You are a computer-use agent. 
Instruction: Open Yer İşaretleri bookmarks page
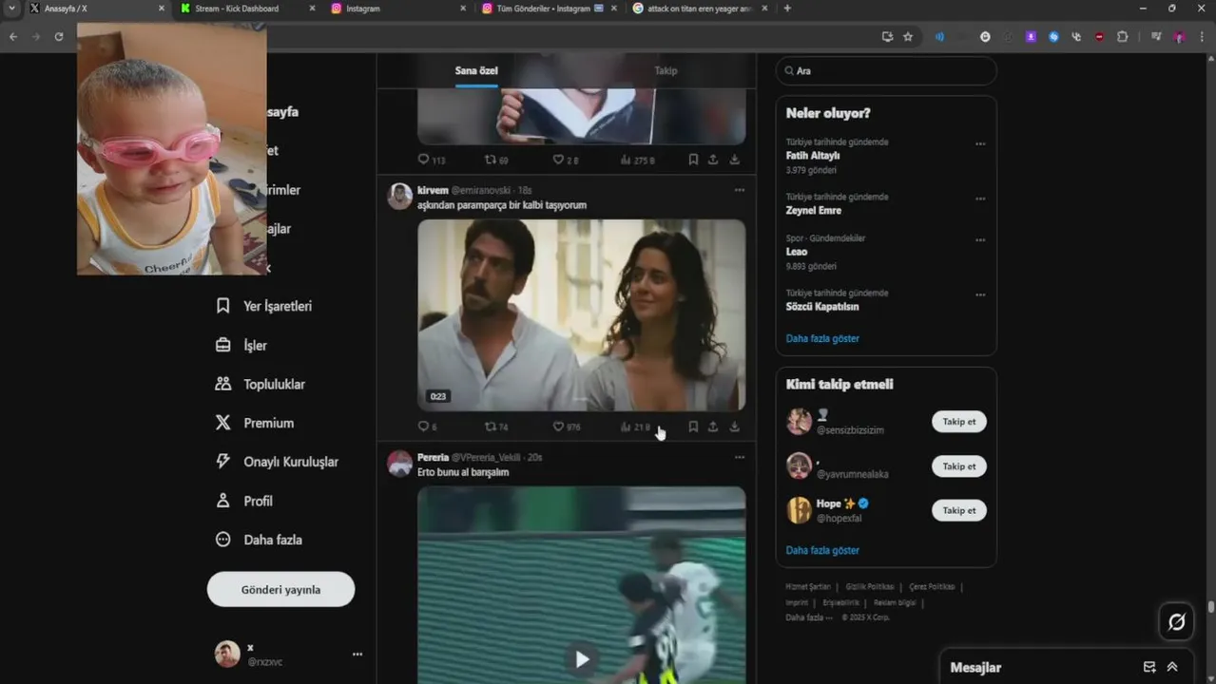(264, 306)
